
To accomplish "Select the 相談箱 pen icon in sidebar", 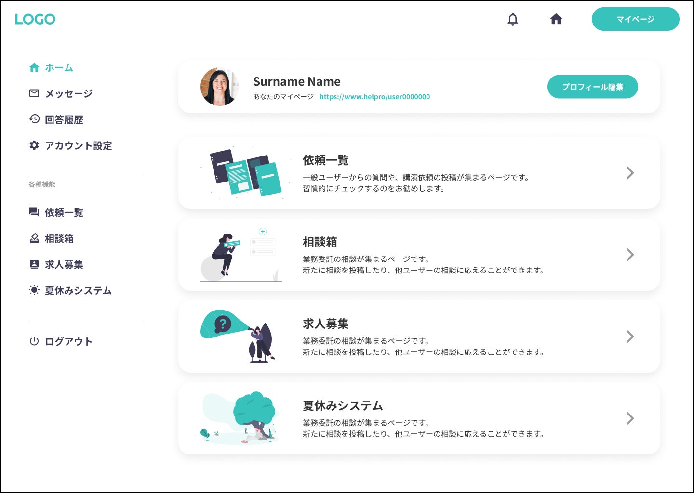I will click(x=34, y=238).
